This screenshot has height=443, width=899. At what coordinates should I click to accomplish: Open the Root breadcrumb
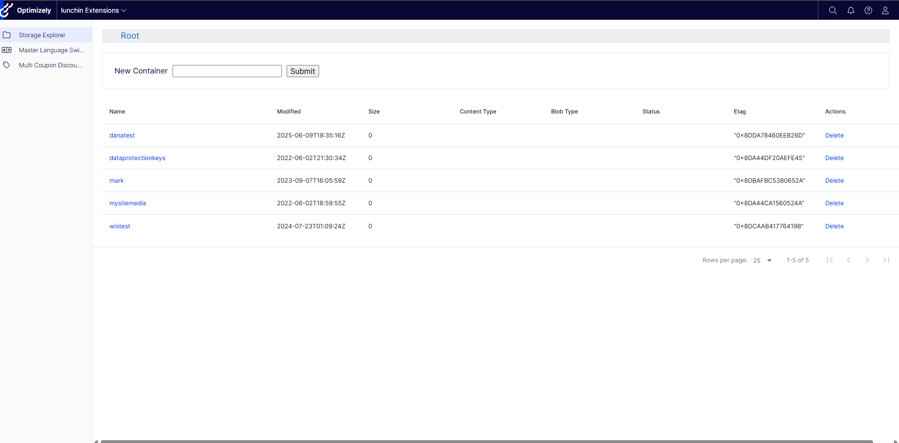click(x=130, y=35)
